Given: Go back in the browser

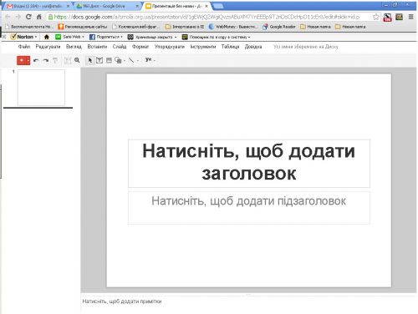Looking at the screenshot, I should click(8, 17).
